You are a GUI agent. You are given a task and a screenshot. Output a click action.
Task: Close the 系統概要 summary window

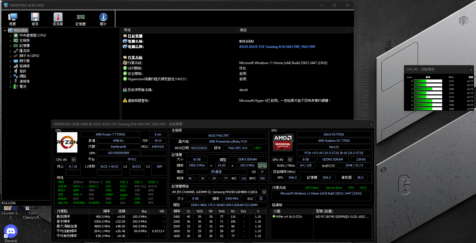[371, 124]
